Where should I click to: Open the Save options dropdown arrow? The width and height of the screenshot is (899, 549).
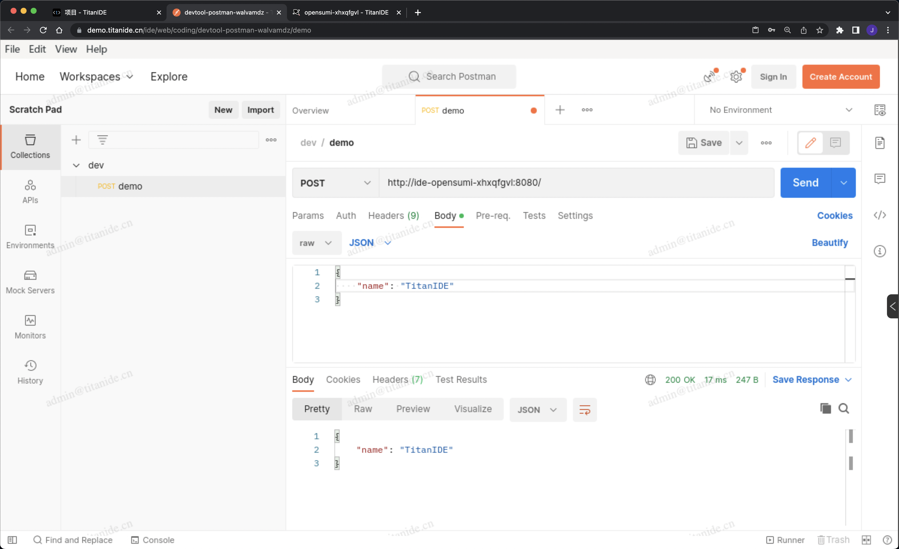pyautogui.click(x=739, y=143)
